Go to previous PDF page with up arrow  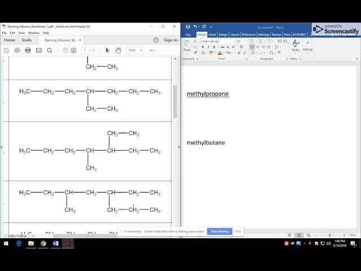click(x=65, y=50)
